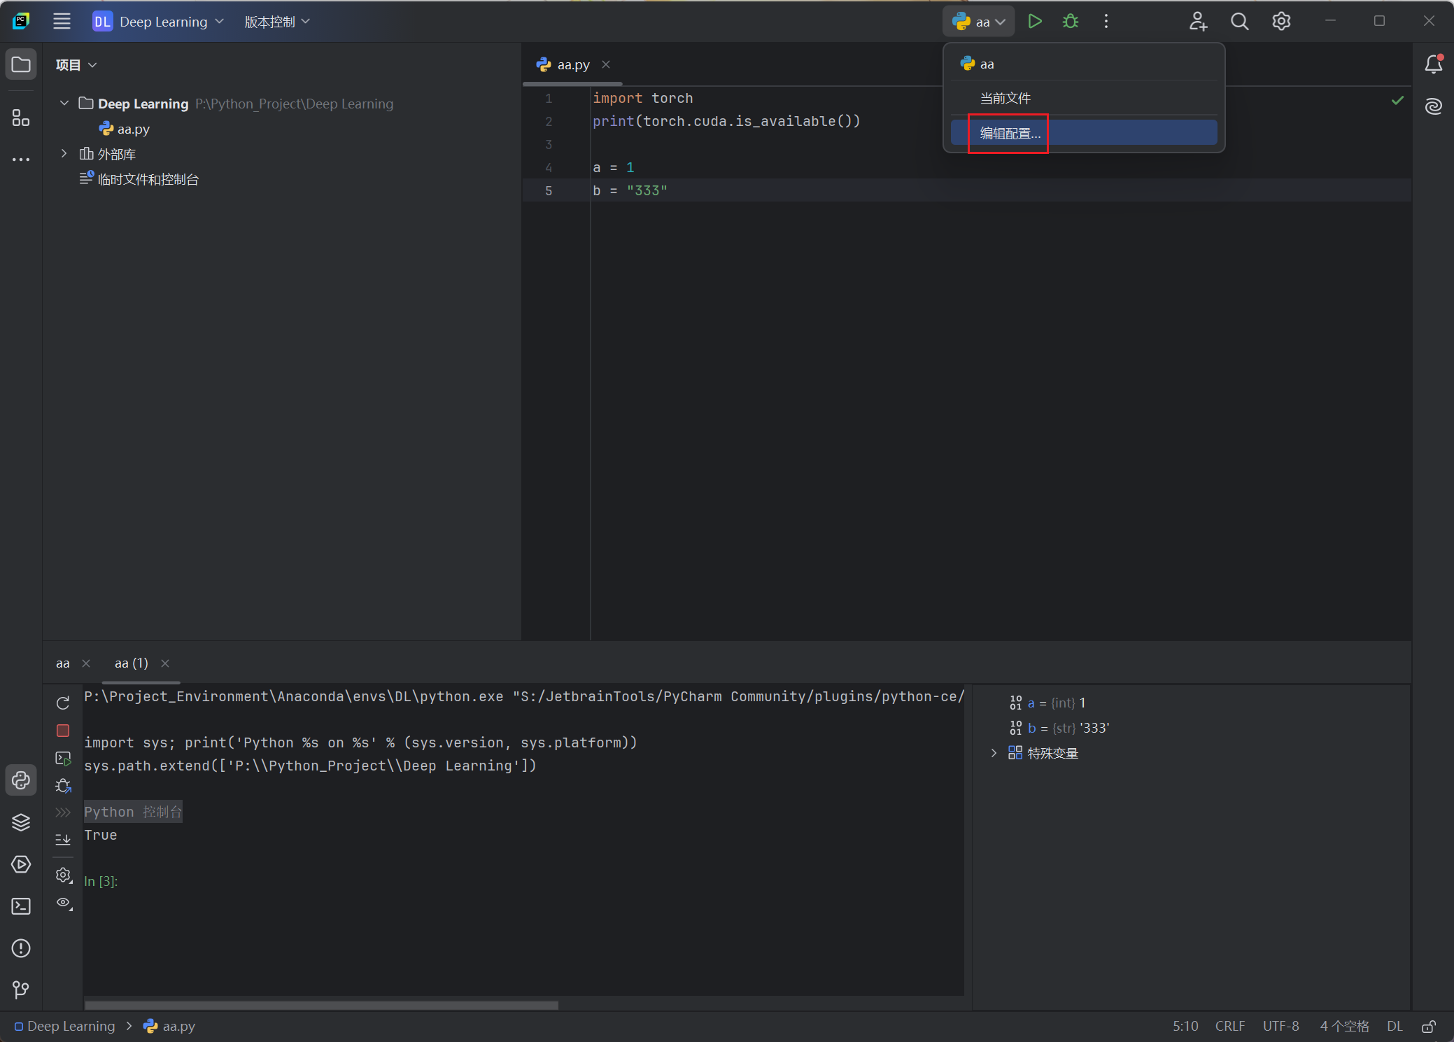Toggle read-only lock in status bar
Viewport: 1454px width, 1042px height.
click(x=1429, y=1026)
